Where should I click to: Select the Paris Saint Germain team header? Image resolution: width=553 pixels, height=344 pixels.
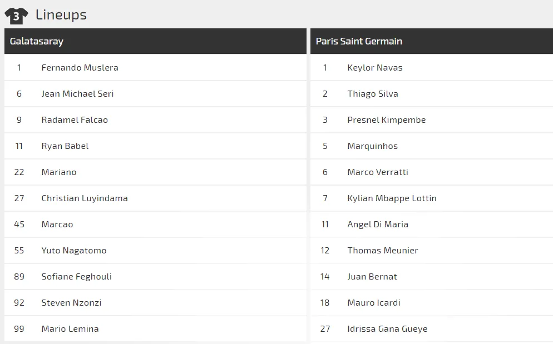(359, 41)
